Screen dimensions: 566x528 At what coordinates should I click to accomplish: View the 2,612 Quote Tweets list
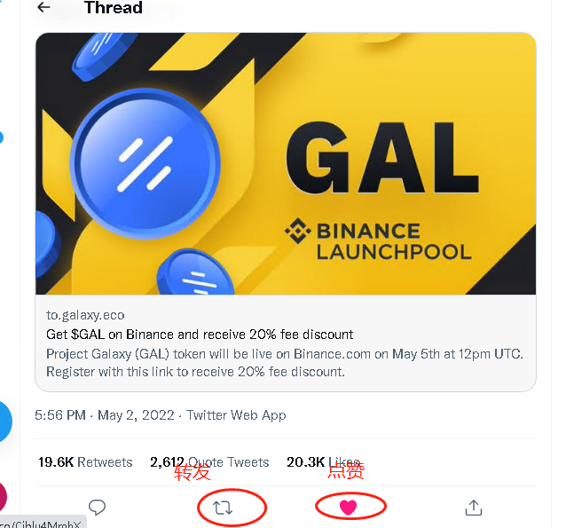pyautogui.click(x=209, y=462)
